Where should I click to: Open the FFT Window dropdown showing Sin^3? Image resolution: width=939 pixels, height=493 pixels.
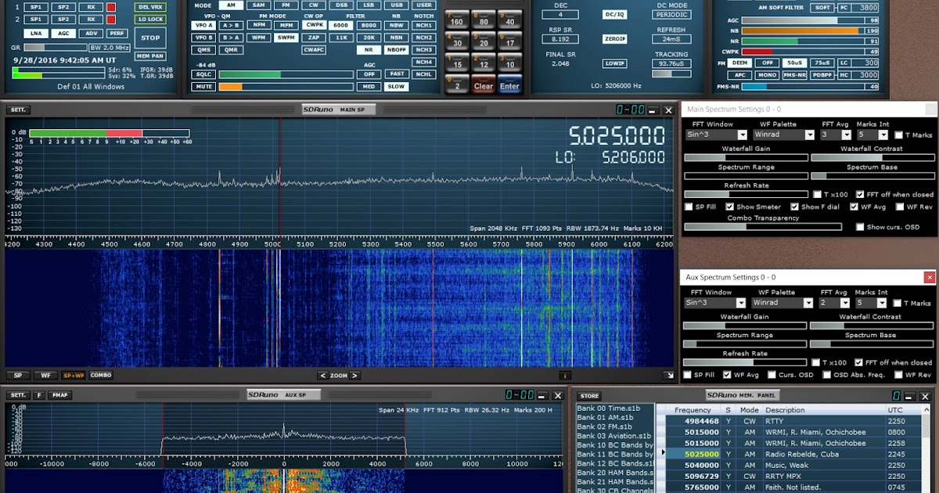click(714, 135)
